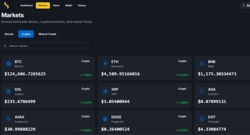Click the 2.85% change value
Screen dimensions: 250x135
pos(184,103)
